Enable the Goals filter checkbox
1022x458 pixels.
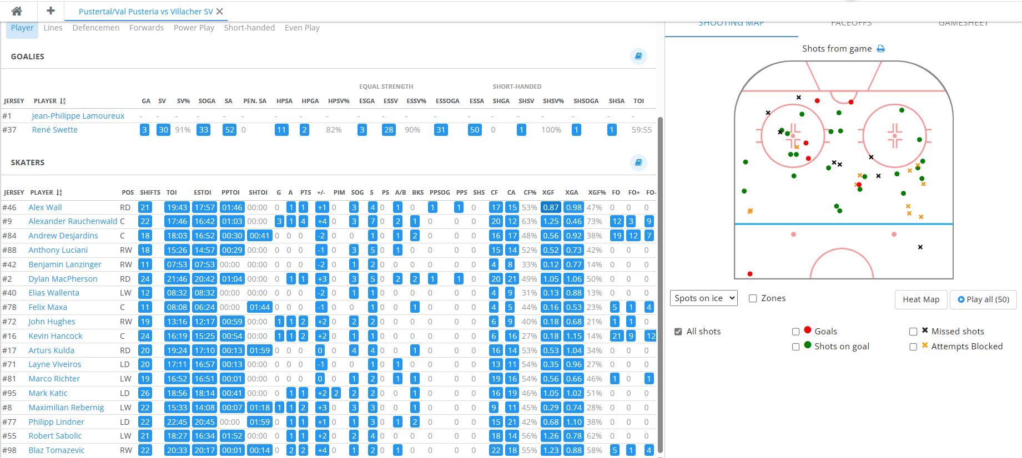click(x=796, y=332)
